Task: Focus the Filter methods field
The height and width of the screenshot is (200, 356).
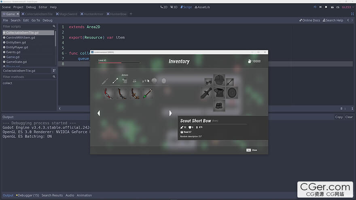Action: (29, 77)
